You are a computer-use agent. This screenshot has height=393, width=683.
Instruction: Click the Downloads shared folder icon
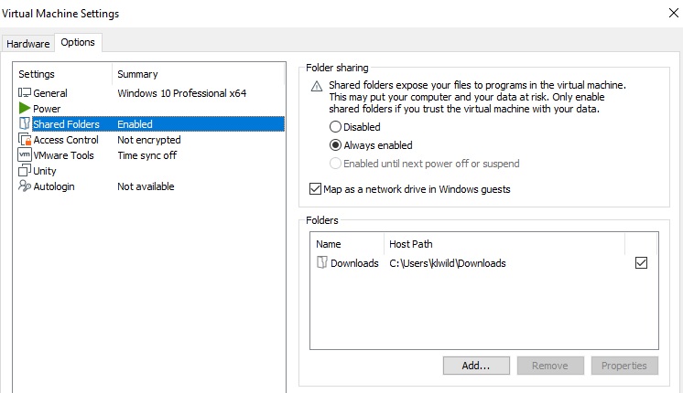tap(322, 263)
